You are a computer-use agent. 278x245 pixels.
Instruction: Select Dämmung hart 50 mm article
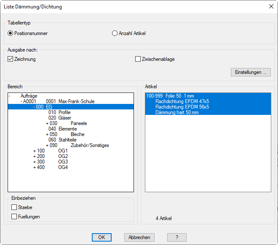[x=176, y=112]
